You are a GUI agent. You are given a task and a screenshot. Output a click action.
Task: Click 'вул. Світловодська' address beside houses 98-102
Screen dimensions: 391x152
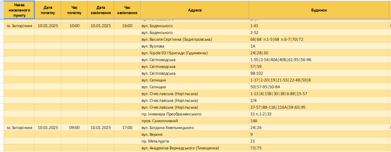195,74
